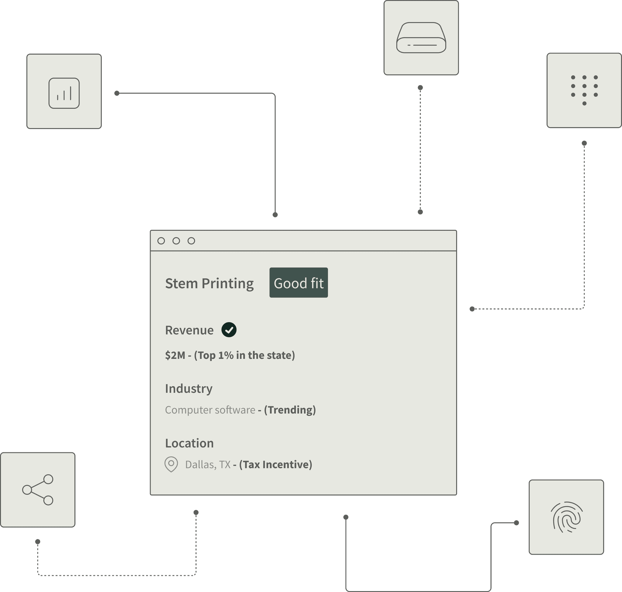This screenshot has width=622, height=592.
Task: Click the first window circle button
Action: [x=161, y=241]
